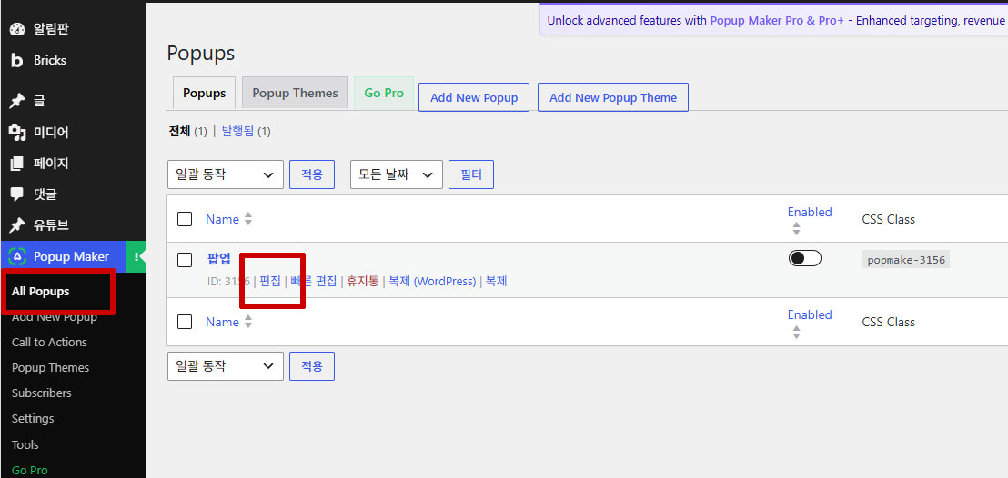
Task: Open Tools in sidebar submenu
Action: tap(25, 444)
